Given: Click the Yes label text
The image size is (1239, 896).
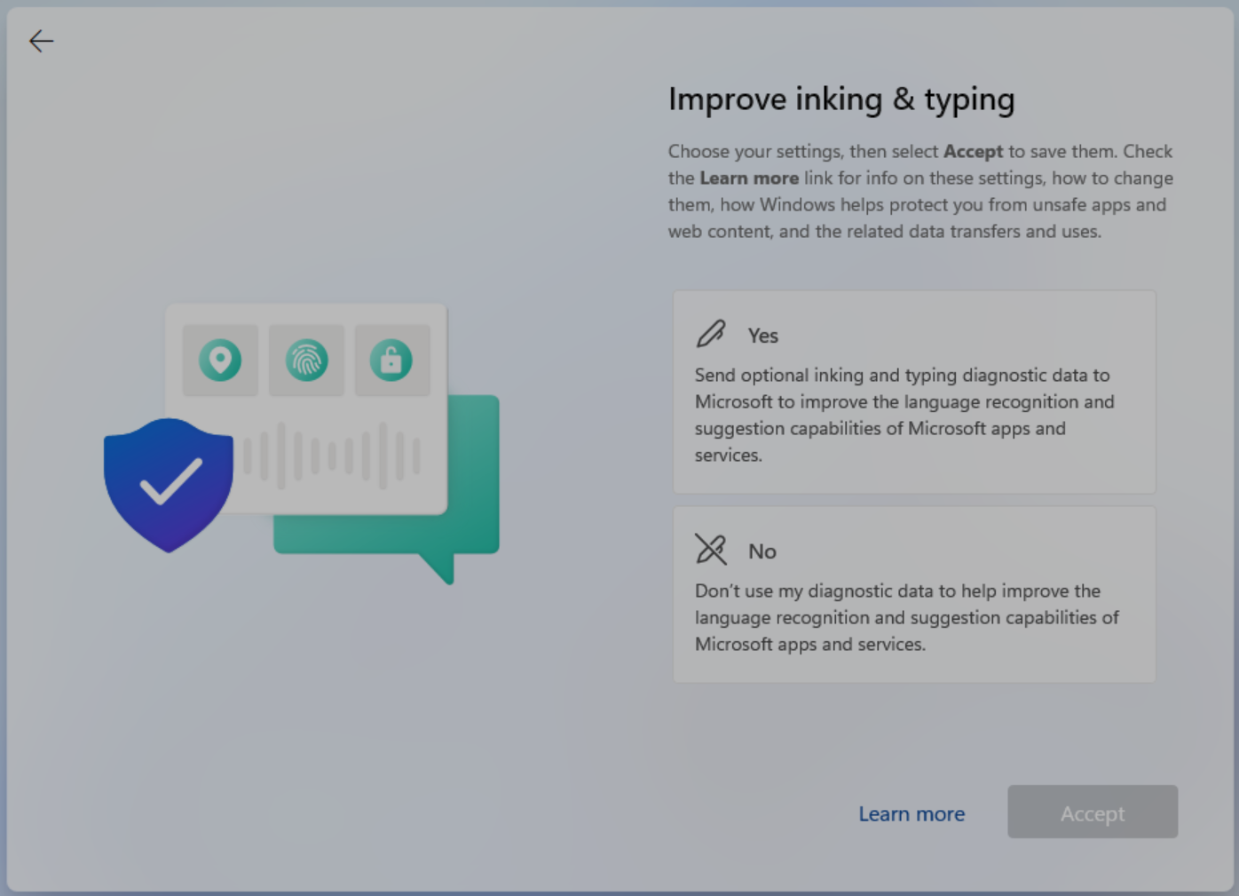Looking at the screenshot, I should point(762,336).
